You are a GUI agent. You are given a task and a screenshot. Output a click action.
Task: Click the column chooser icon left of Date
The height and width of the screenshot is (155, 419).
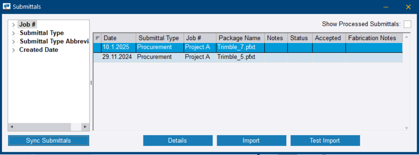98,38
